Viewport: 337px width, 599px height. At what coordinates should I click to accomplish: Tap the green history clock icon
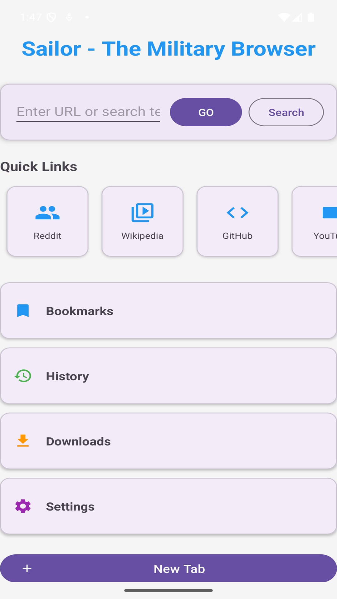pyautogui.click(x=23, y=376)
